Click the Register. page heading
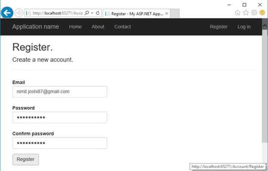This screenshot has width=268, height=171. tap(33, 47)
